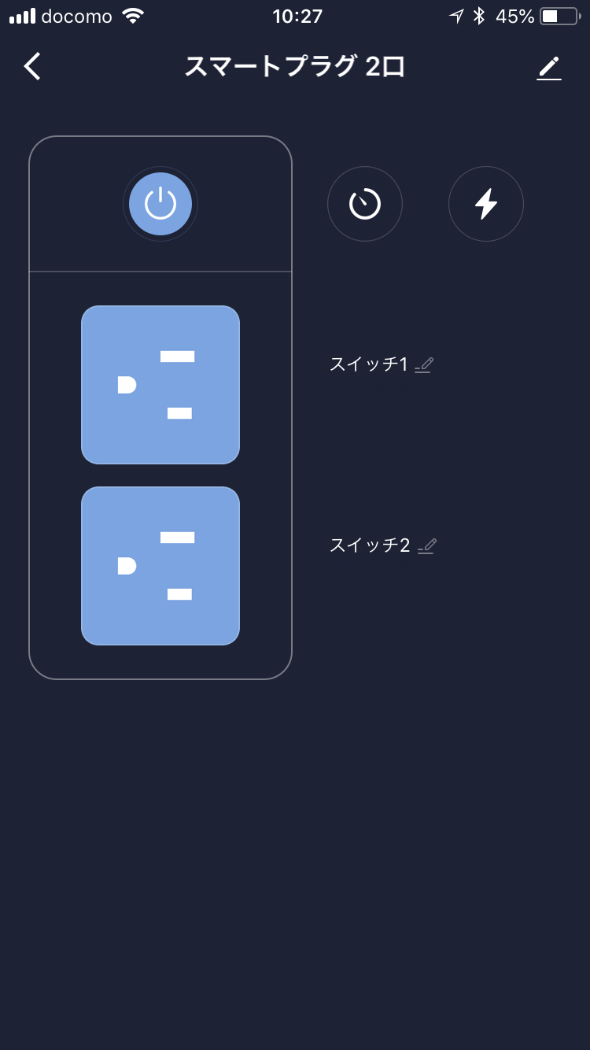Image resolution: width=590 pixels, height=1050 pixels.
Task: Open device edit pencil in header
Action: point(549,68)
